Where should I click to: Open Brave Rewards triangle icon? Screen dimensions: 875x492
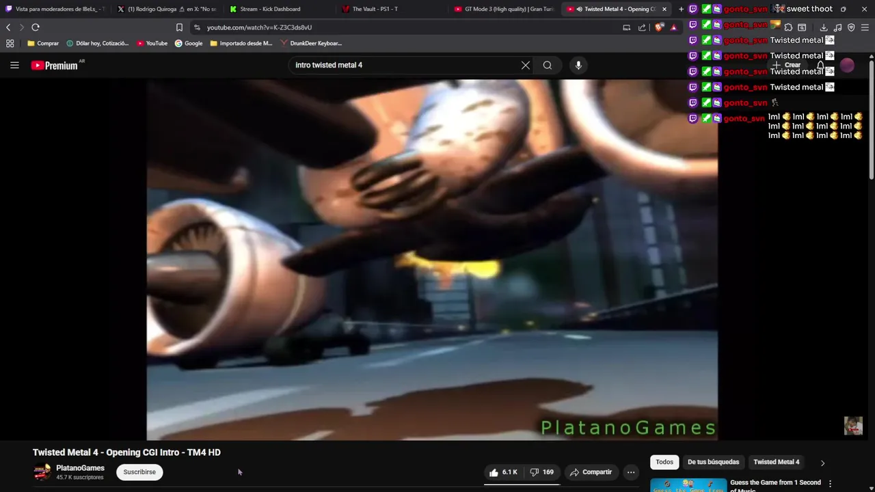click(x=673, y=27)
